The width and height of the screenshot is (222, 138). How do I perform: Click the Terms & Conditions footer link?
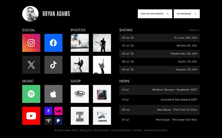(121, 130)
